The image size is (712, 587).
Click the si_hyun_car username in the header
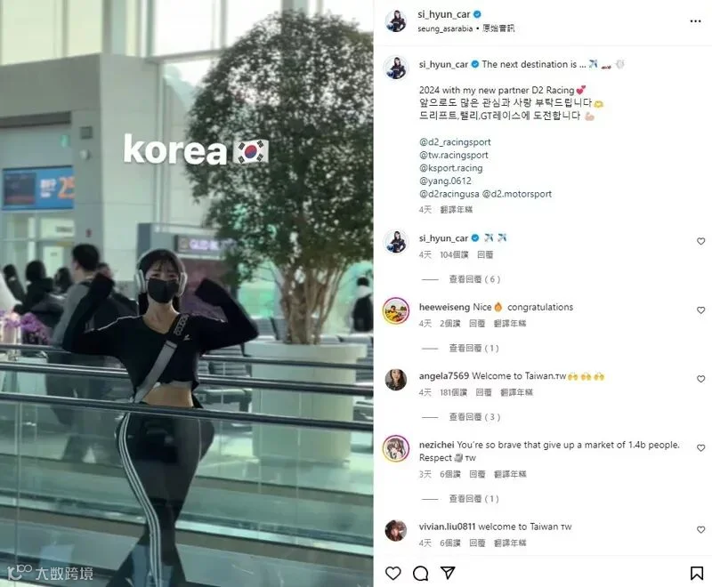pyautogui.click(x=443, y=14)
